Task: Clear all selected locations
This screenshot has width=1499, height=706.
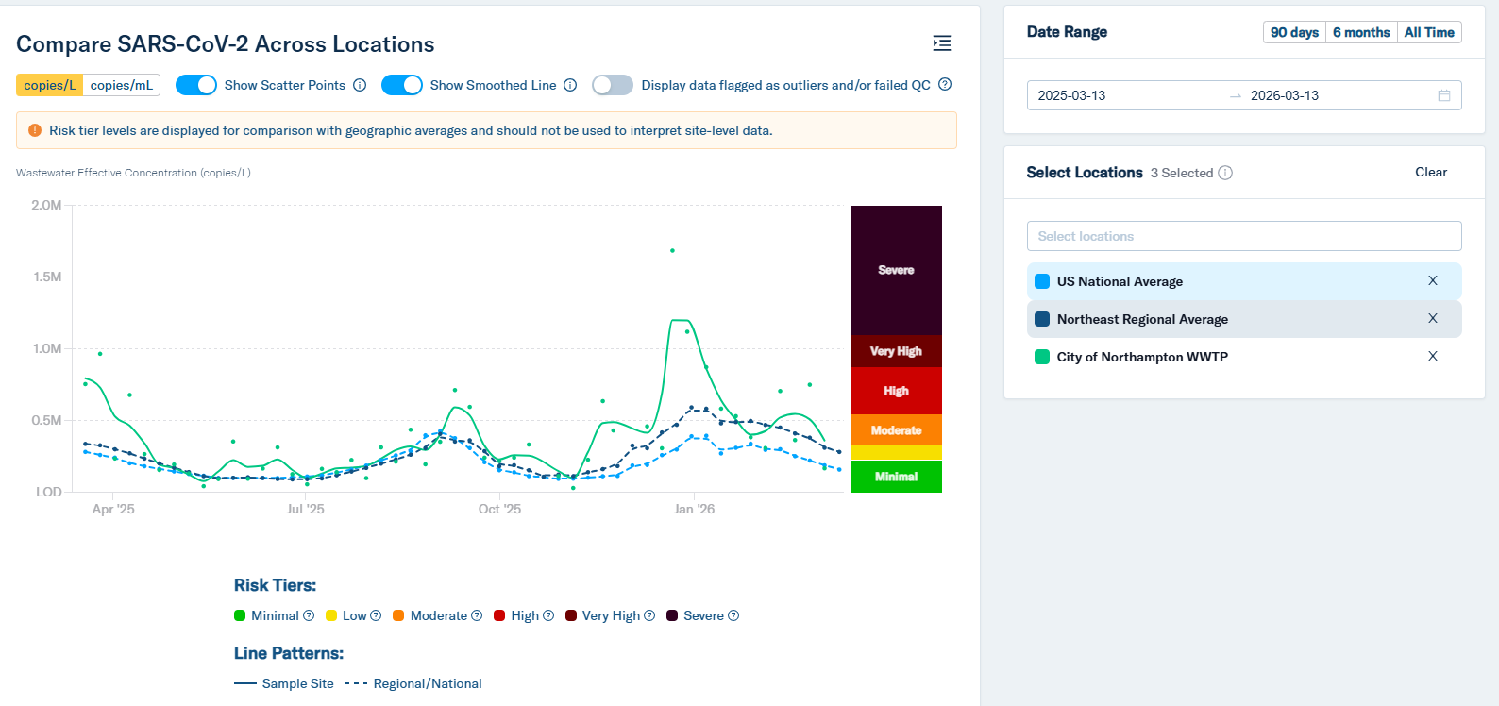Action: coord(1430,172)
